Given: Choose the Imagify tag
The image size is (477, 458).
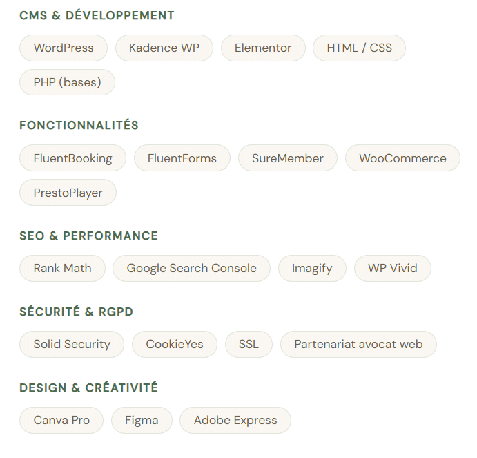Looking at the screenshot, I should coord(312,269).
